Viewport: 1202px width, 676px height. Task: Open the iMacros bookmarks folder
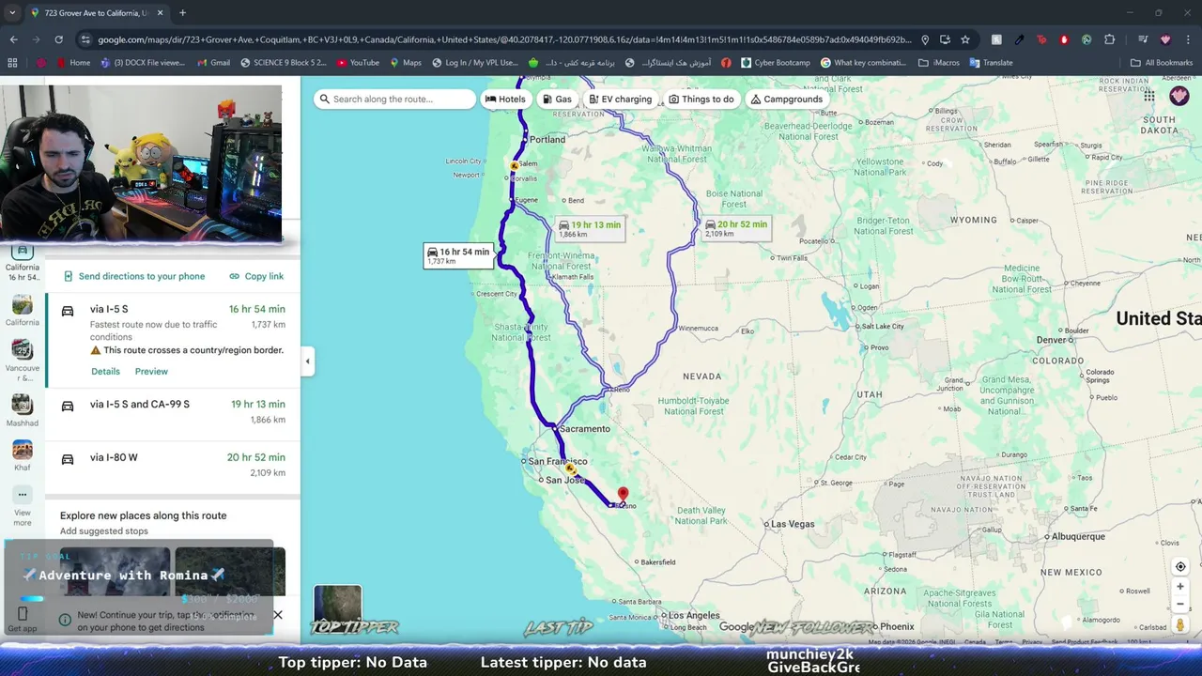[937, 63]
